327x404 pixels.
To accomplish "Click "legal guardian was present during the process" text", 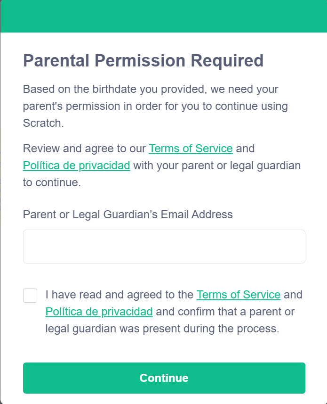I will pyautogui.click(x=162, y=329).
